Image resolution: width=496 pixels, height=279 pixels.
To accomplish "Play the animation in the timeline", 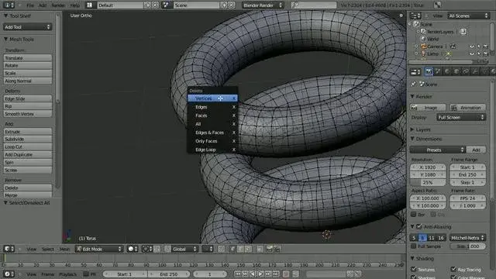I will [260, 274].
